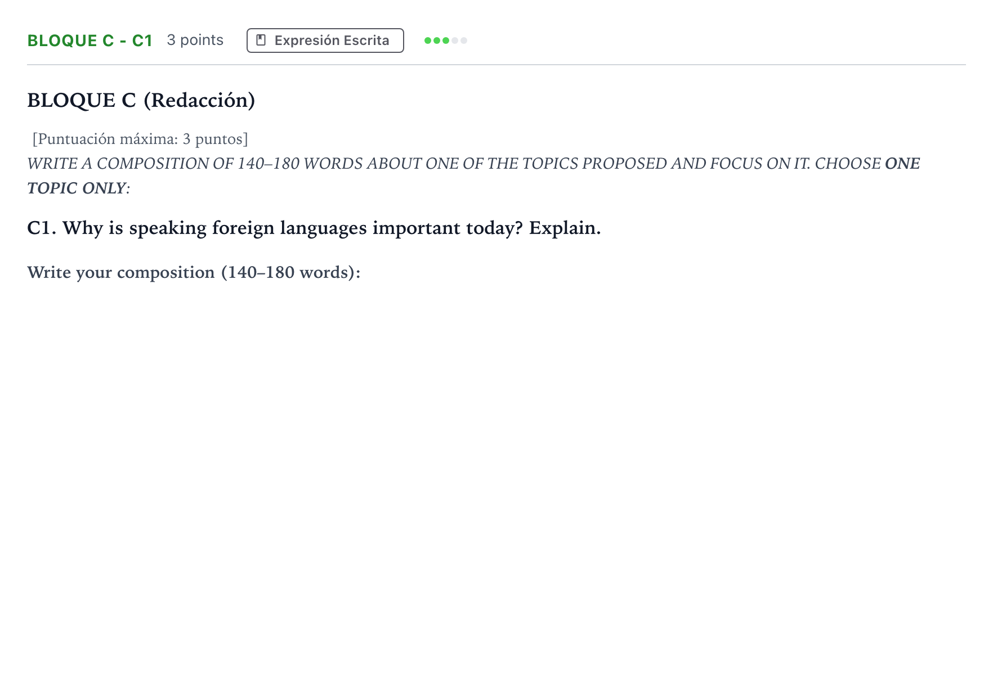Click the Puntuación máxima: 3 puntos text
The height and width of the screenshot is (693, 993).
pyautogui.click(x=140, y=139)
